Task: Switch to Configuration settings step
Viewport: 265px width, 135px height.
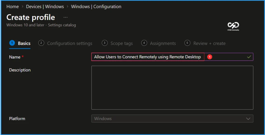Action: click(65, 43)
